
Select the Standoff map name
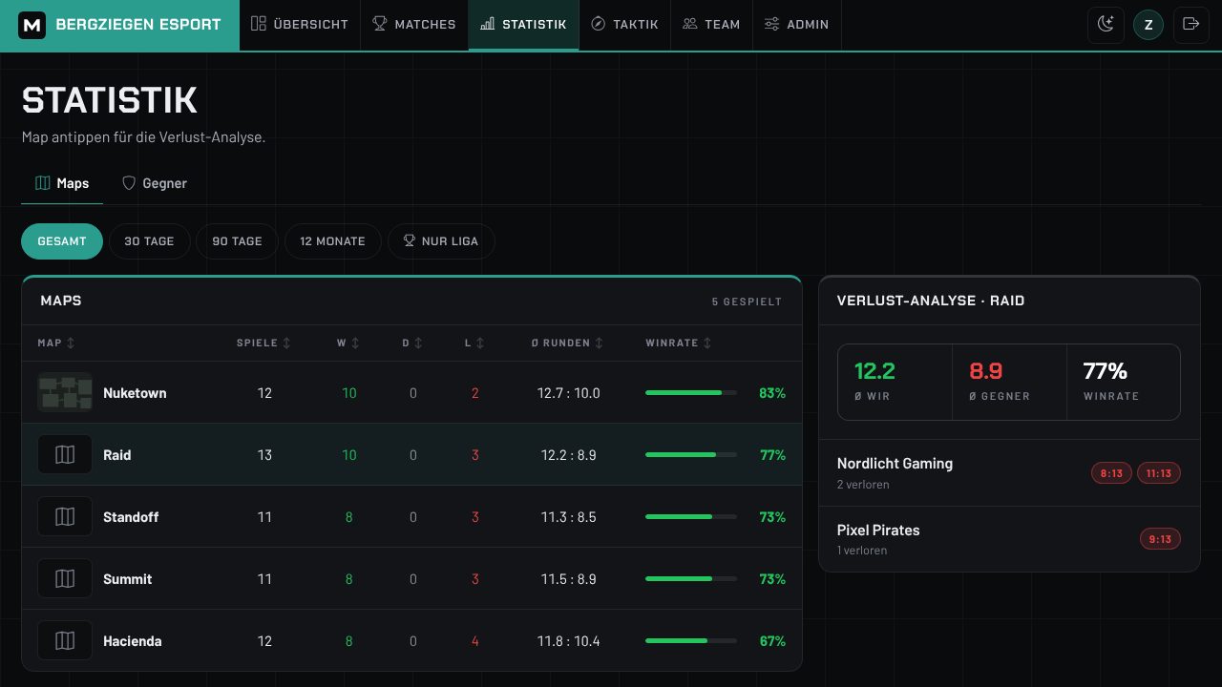pyautogui.click(x=131, y=517)
